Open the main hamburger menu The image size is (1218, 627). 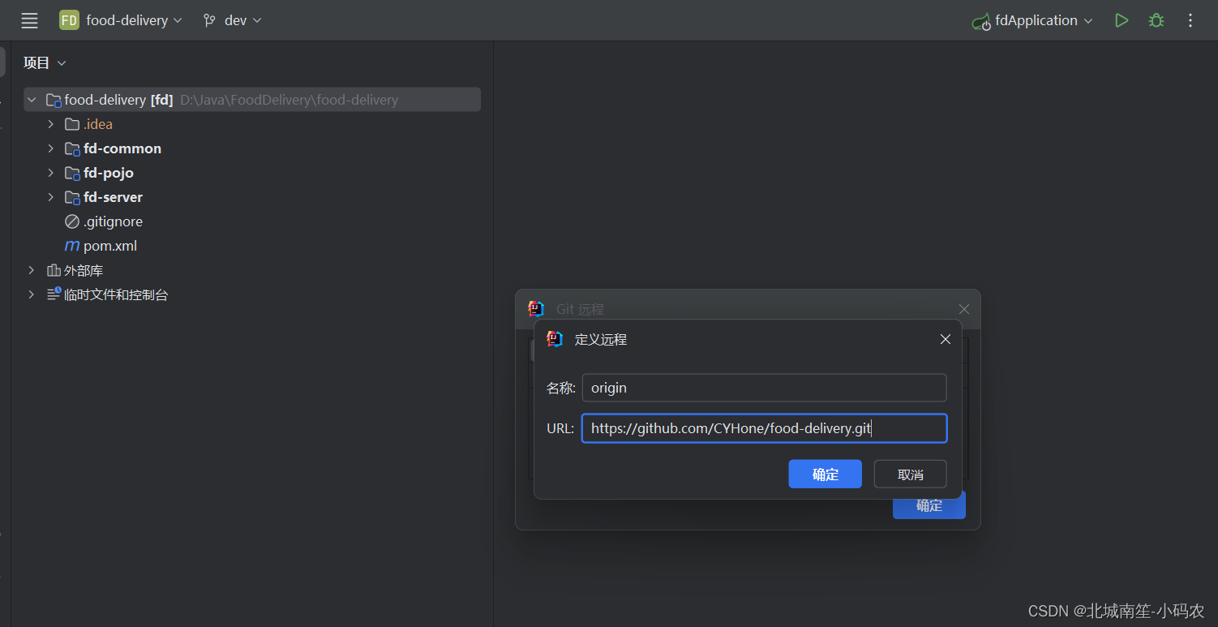(x=29, y=20)
